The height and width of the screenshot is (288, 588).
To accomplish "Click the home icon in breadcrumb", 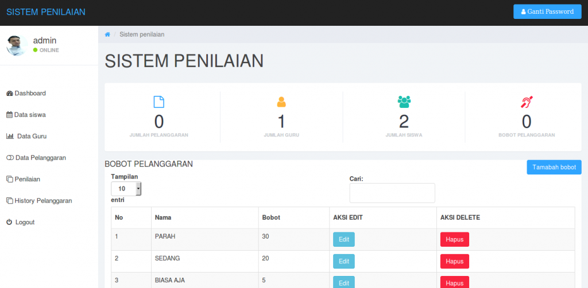I will point(107,34).
